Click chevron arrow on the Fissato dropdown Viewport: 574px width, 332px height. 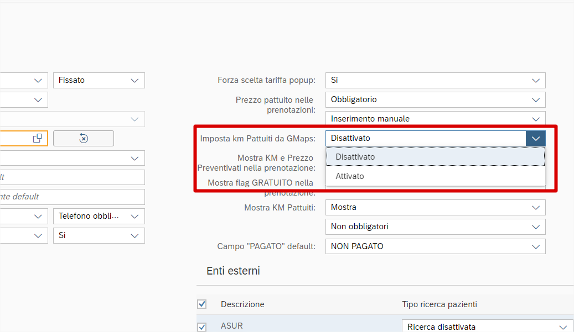click(135, 80)
